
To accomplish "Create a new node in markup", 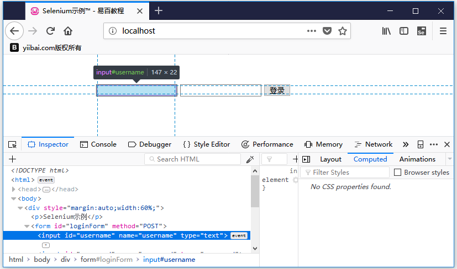I will point(13,159).
